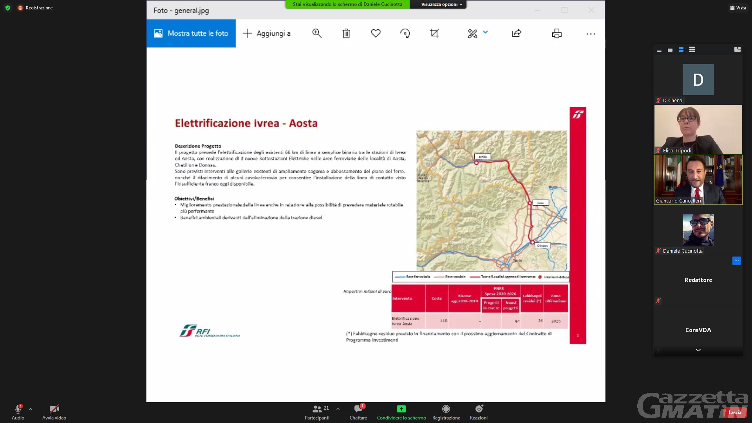This screenshot has width=752, height=423.
Task: Click the Redattore participant tile
Action: coord(698,280)
